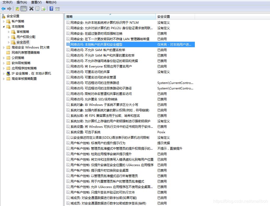The image size is (270, 206).
Task: Expand IP 安全策略 tree node
Action: click(x=4, y=74)
